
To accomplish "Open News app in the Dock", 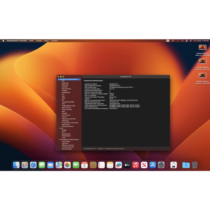I will (x=144, y=165).
